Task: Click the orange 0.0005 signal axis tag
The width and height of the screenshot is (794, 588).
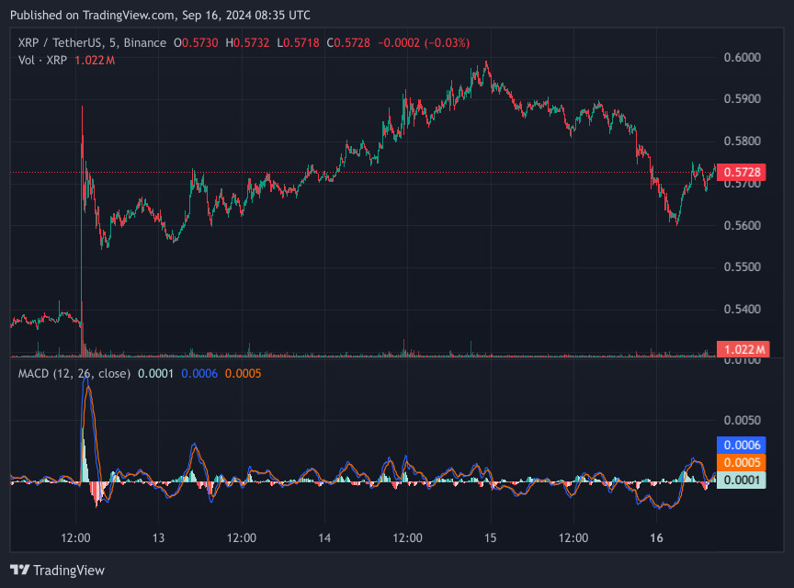Action: [742, 462]
